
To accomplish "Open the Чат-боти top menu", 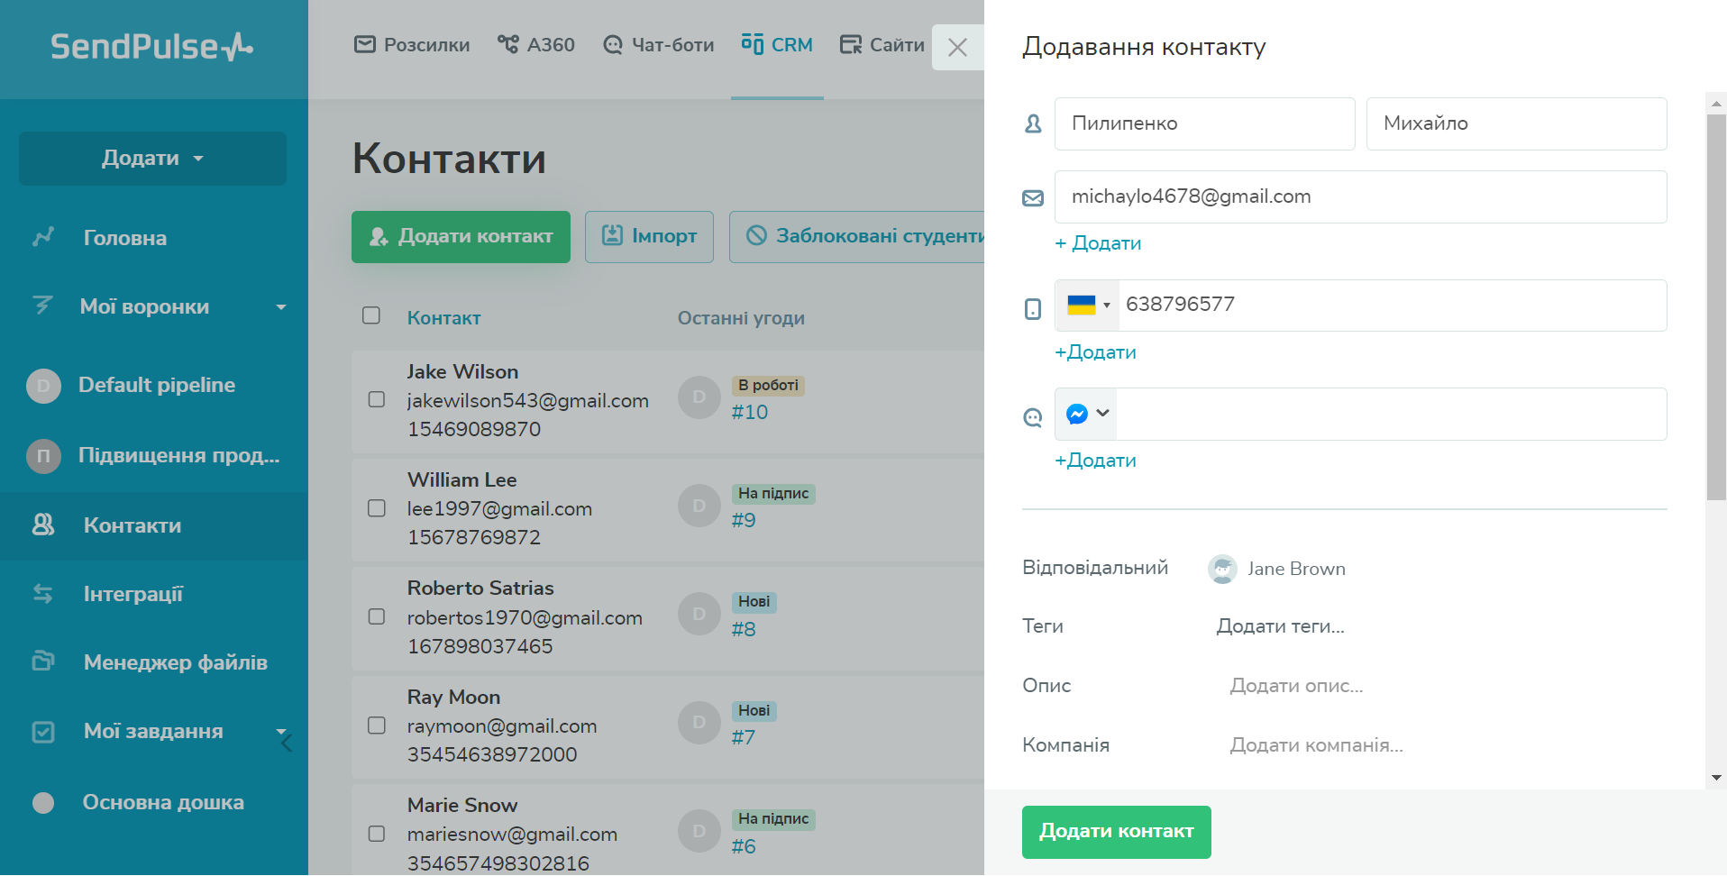I will coord(658,45).
